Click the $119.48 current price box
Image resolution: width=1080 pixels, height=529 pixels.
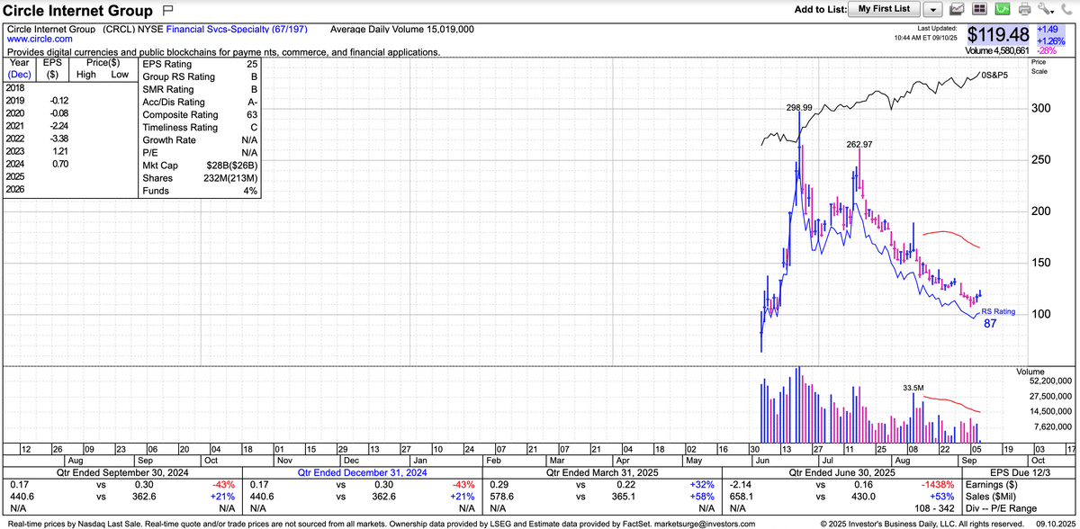[997, 34]
